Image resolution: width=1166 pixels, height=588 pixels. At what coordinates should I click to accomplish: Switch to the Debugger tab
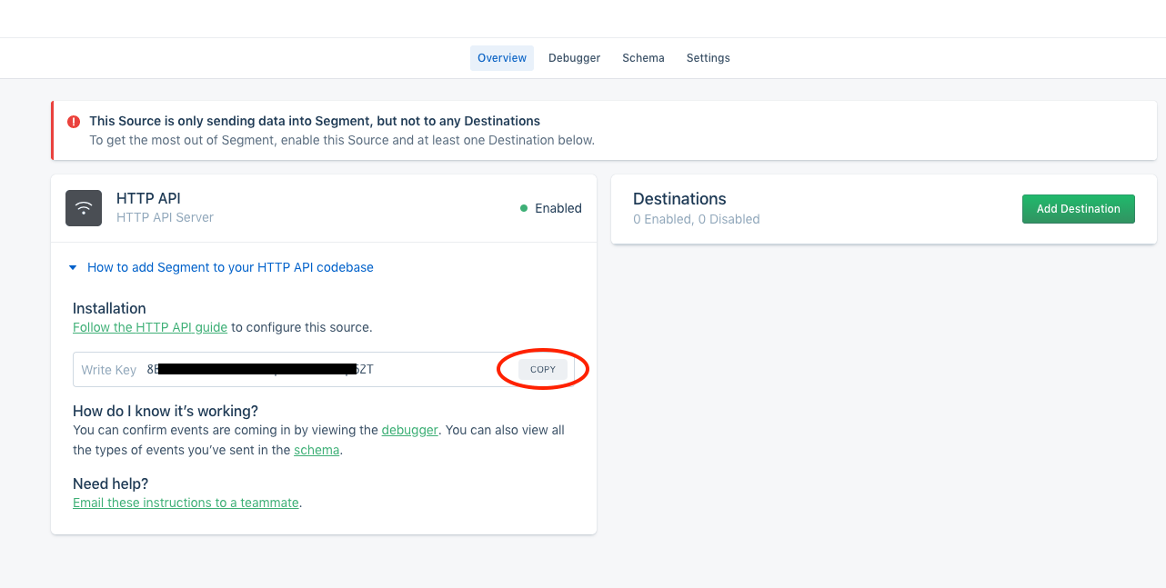574,58
